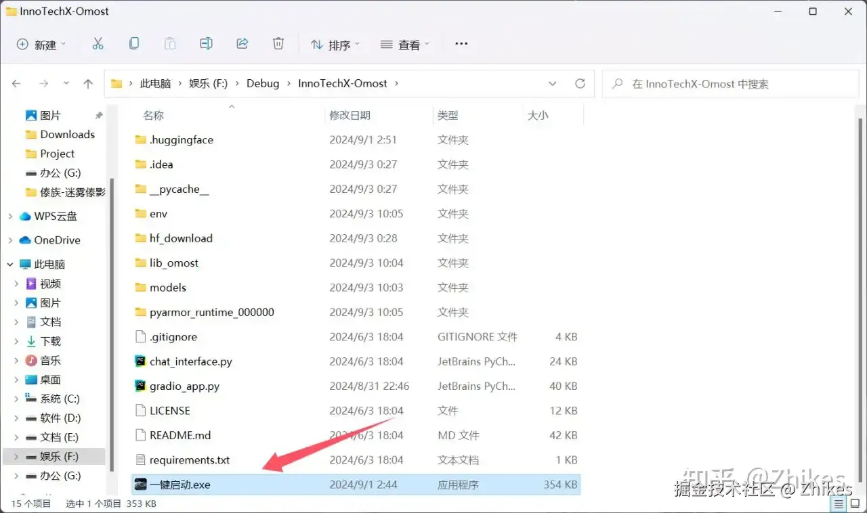Click the WPS云盘 cloud icon

point(26,217)
